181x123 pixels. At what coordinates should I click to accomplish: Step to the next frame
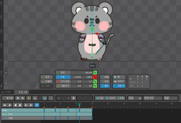tap(26, 105)
